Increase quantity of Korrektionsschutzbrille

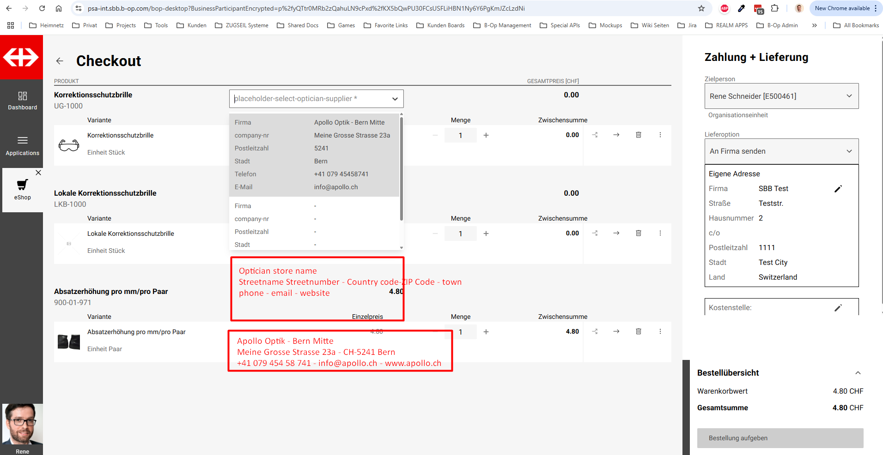pos(486,135)
